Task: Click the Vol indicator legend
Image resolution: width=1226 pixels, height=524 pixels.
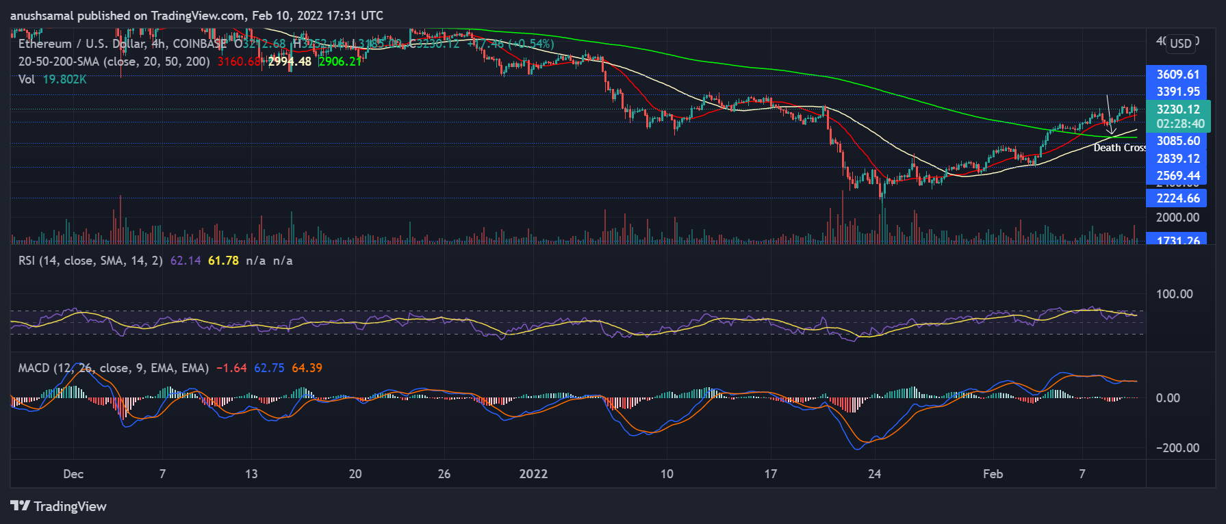Action: 27,79
